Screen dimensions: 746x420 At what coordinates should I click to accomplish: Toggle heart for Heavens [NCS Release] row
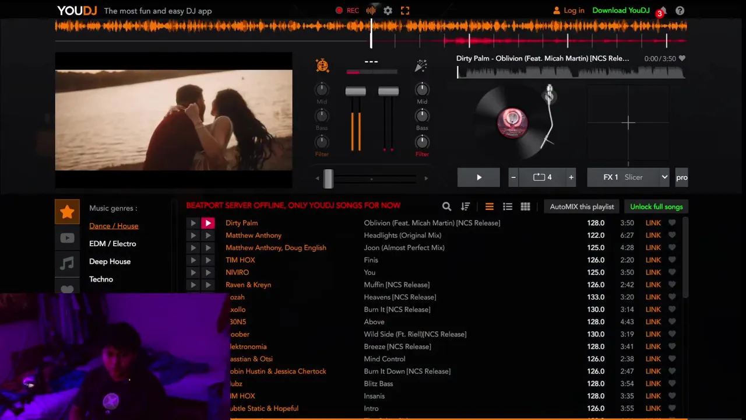[672, 297]
